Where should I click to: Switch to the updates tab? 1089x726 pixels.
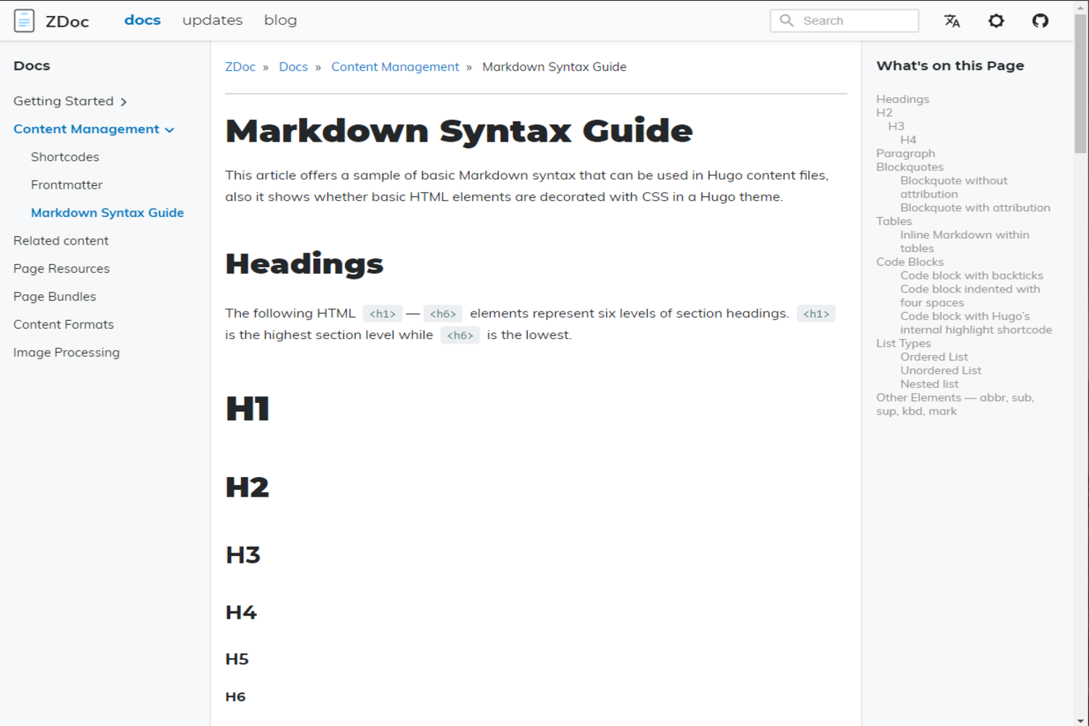[212, 20]
